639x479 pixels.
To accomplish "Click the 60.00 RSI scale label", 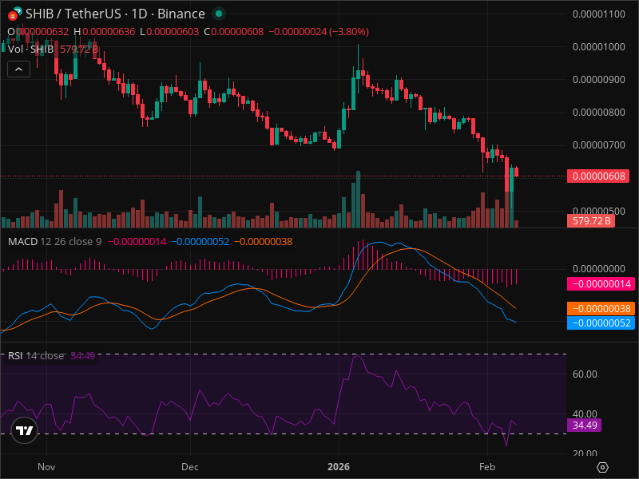I will point(585,374).
